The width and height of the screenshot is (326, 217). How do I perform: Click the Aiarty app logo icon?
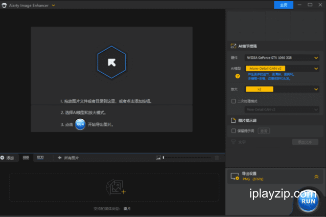pos(4,6)
